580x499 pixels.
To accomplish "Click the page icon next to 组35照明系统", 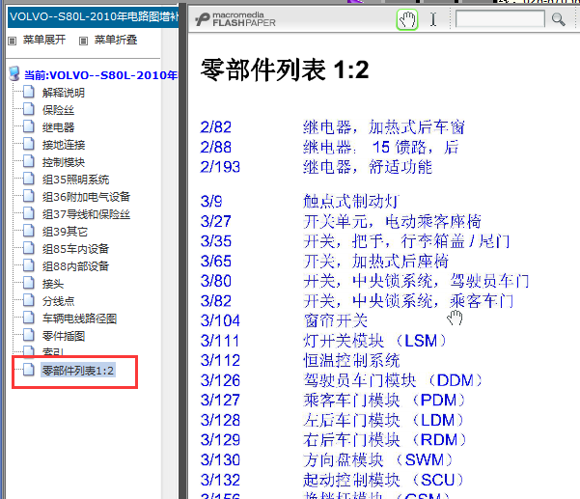I will pos(29,179).
